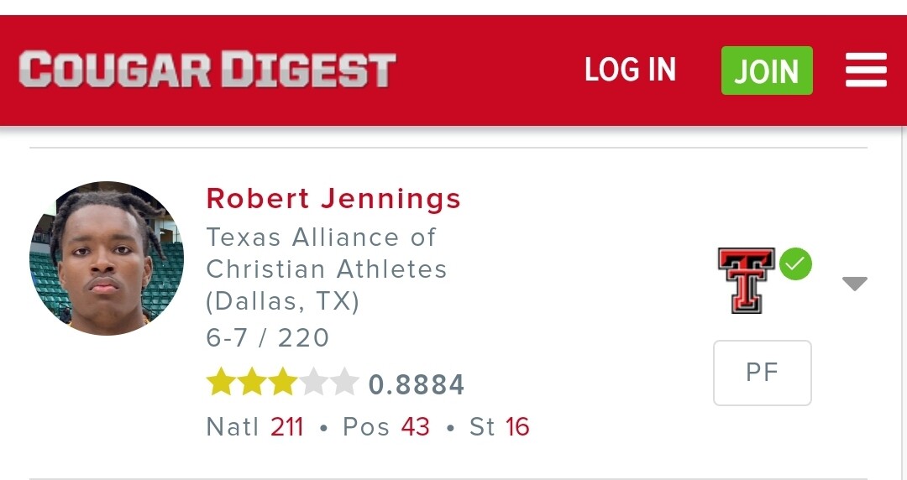Click the third yellow rating star
The height and width of the screenshot is (480, 907).
[282, 383]
